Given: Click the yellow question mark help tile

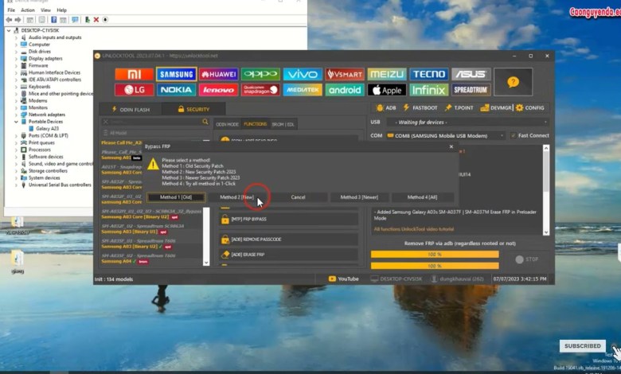Looking at the screenshot, I should (513, 82).
